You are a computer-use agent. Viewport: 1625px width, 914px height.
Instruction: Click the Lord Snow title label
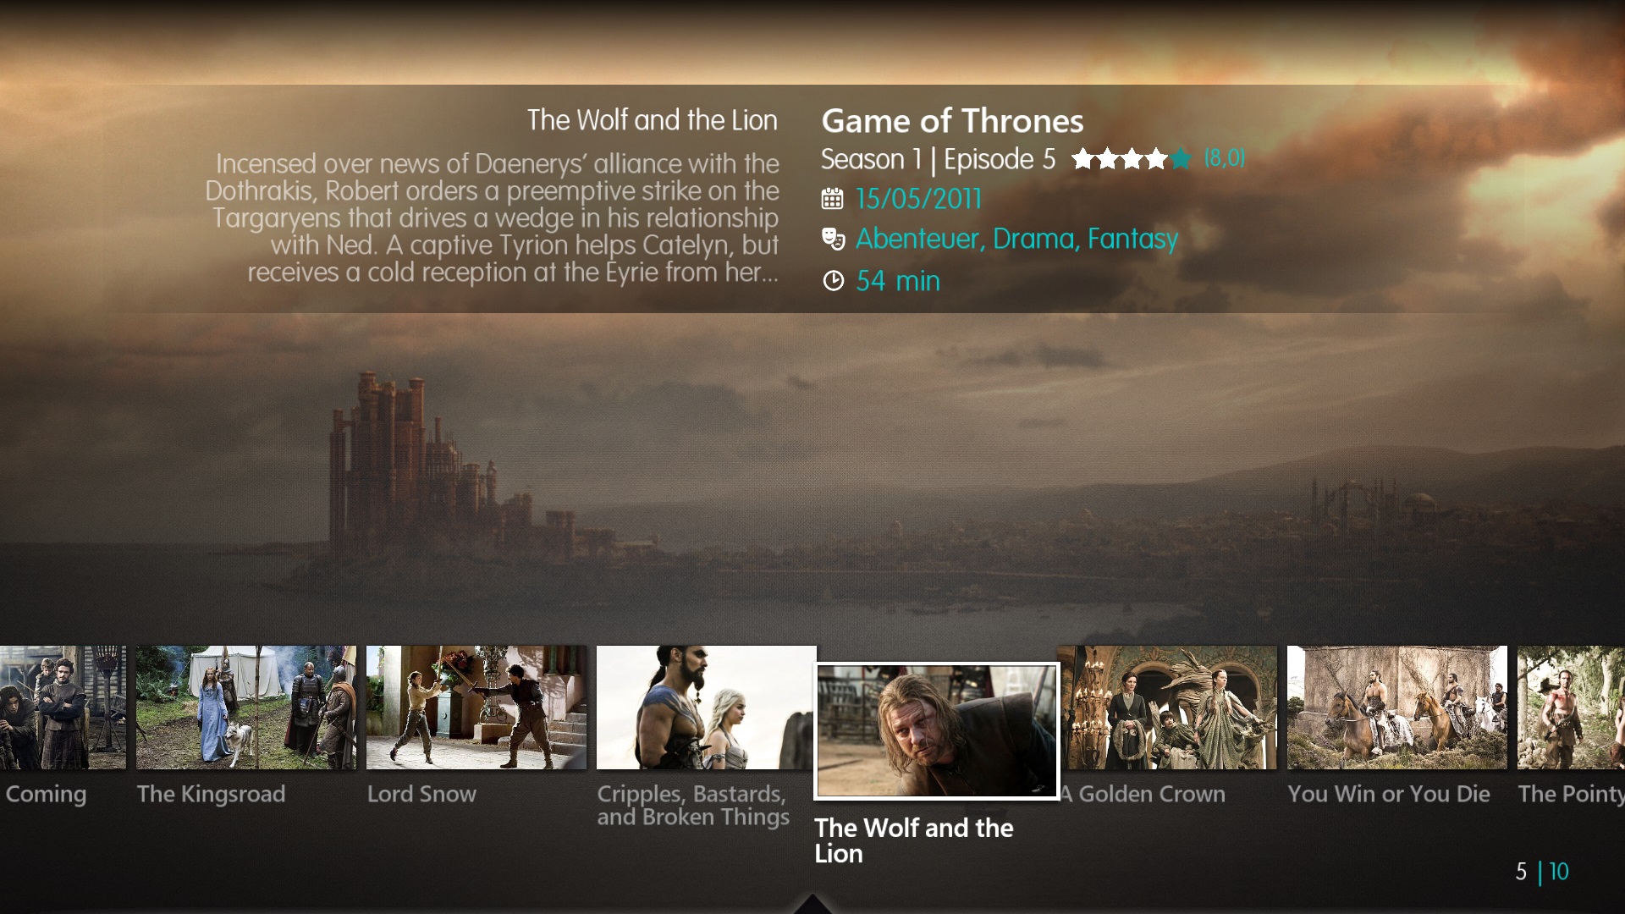pyautogui.click(x=421, y=794)
